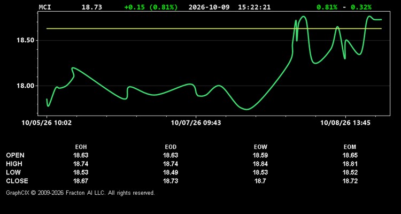Click the GraphCIX copyright notice
Image resolution: width=401 pixels, height=214 pixels.
click(x=80, y=193)
